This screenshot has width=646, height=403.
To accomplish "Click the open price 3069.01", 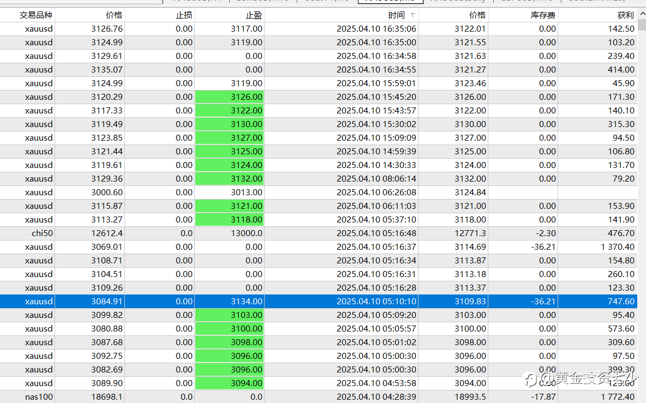I will point(107,247).
